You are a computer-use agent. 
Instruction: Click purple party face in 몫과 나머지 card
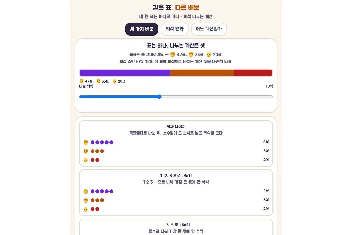pyautogui.click(x=86, y=142)
